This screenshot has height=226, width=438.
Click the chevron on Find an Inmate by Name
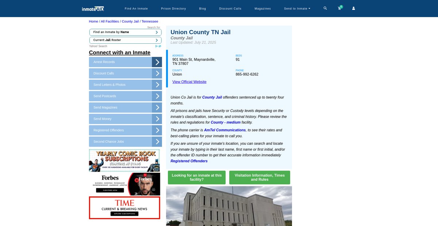(x=157, y=32)
